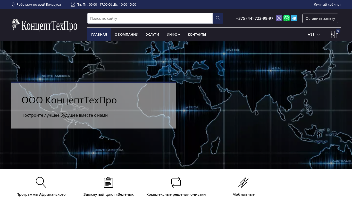The height and width of the screenshot is (197, 352).
Task: Click the ООО КонцептТехПро banner heading
Action: [69, 100]
